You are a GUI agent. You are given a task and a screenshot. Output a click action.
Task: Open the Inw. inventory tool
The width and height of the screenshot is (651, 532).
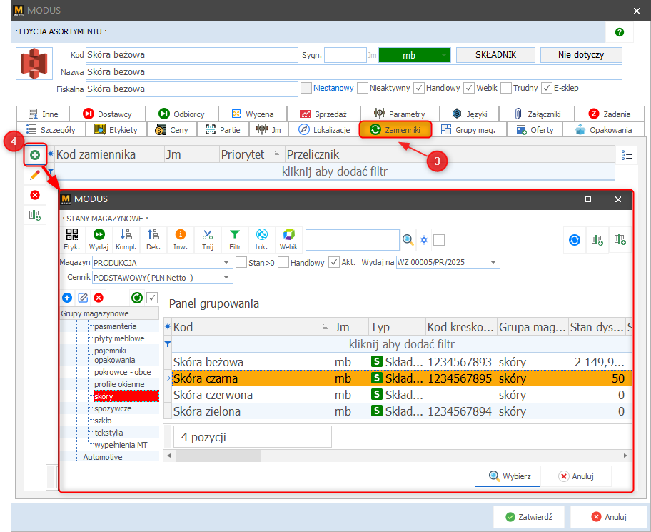point(180,239)
